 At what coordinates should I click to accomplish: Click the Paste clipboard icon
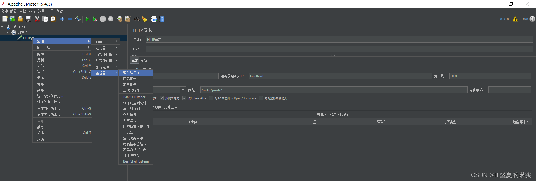pos(53,19)
